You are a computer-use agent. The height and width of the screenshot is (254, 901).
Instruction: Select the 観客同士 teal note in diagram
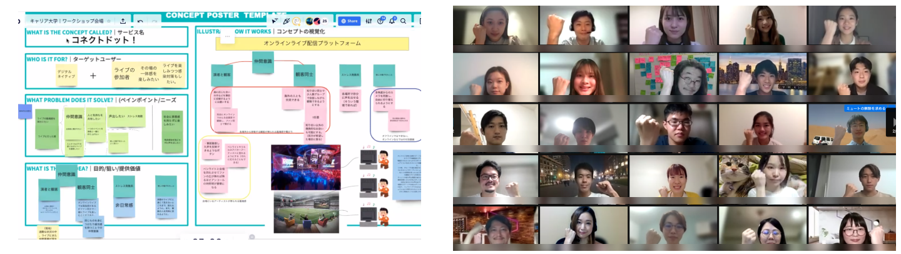pyautogui.click(x=304, y=75)
